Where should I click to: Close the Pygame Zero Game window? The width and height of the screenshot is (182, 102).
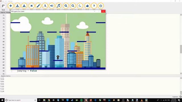tap(103, 11)
